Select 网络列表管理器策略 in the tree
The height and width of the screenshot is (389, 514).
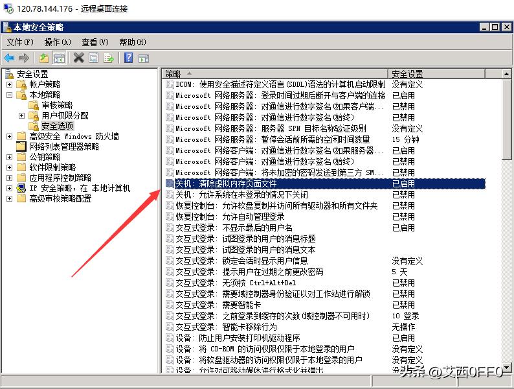64,147
